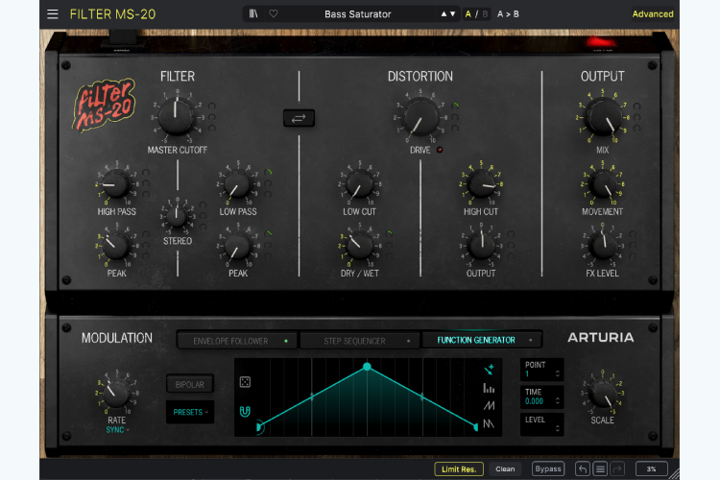Viewport: 720px width, 480px height.
Task: Undo the last change
Action: pyautogui.click(x=583, y=468)
